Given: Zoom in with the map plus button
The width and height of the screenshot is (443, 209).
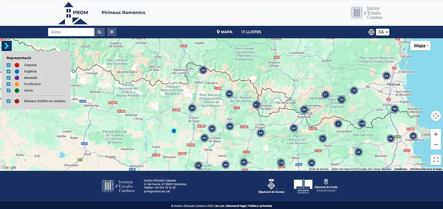Looking at the screenshot, I should tap(436, 134).
